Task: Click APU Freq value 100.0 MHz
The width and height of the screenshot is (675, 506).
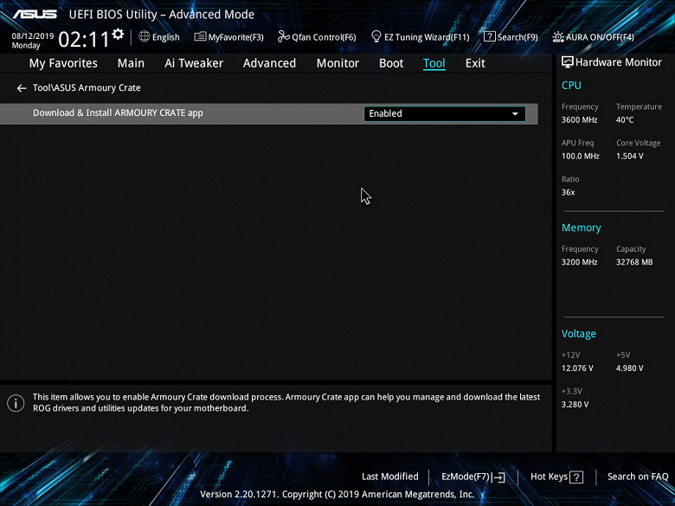Action: point(581,157)
